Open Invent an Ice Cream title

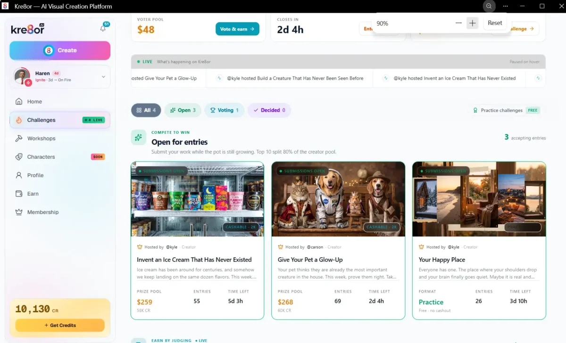click(194, 260)
